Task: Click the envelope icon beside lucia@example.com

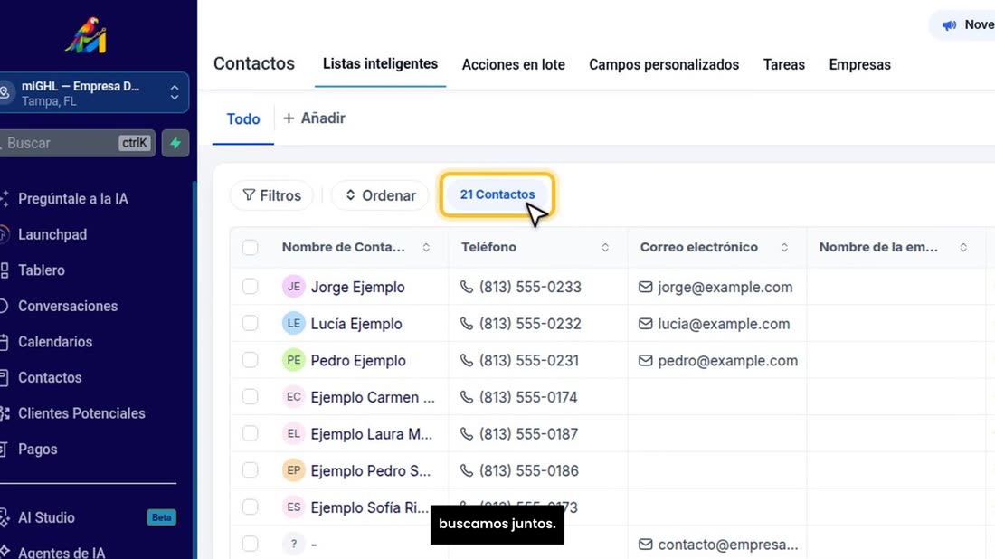Action: click(x=645, y=324)
